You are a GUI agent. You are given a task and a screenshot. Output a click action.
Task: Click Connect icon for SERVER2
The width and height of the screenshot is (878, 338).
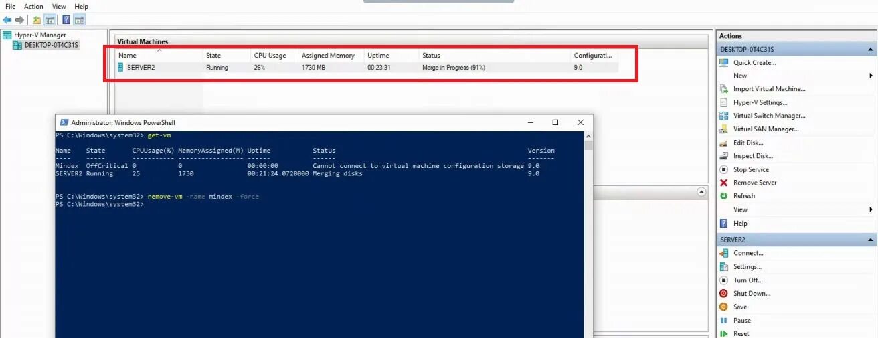point(723,253)
